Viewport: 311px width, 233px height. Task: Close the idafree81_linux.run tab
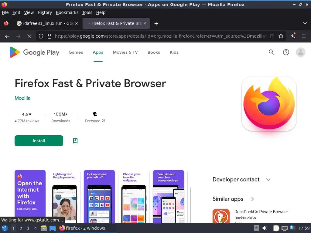[x=77, y=23]
